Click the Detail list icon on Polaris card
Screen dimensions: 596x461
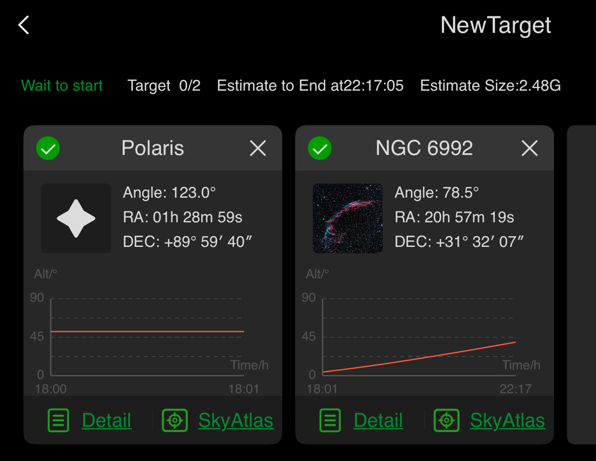coord(58,420)
